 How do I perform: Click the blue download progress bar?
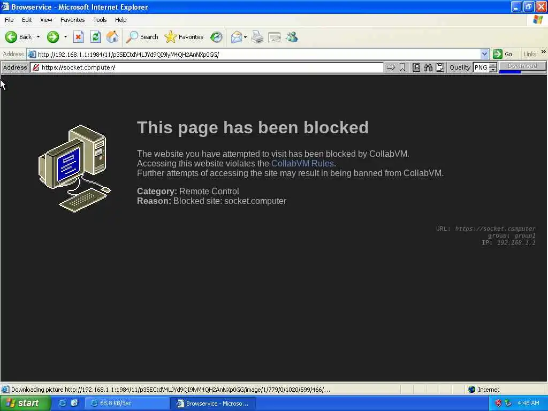pos(510,72)
